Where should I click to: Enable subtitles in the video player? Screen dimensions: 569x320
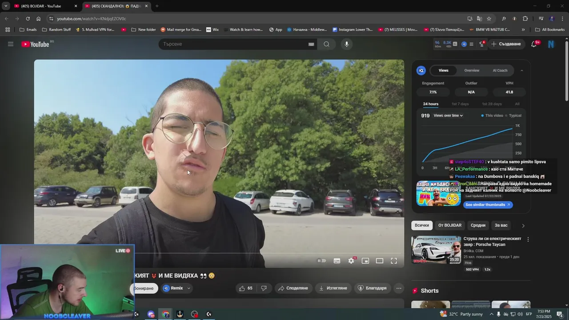pos(337,261)
